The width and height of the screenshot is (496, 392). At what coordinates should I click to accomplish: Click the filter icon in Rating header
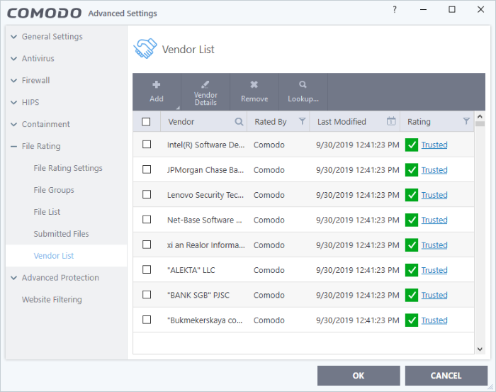click(466, 121)
